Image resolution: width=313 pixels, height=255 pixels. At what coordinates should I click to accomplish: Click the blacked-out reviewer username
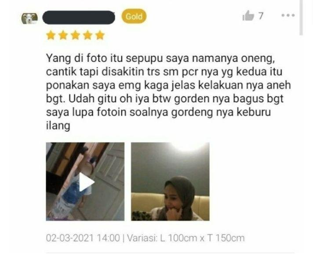click(x=79, y=18)
